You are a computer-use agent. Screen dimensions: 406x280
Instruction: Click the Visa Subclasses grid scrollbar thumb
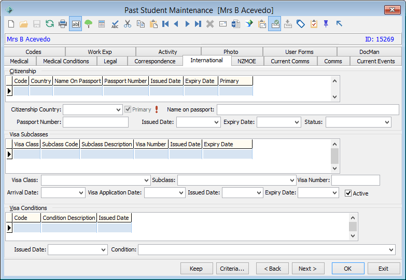click(334, 156)
